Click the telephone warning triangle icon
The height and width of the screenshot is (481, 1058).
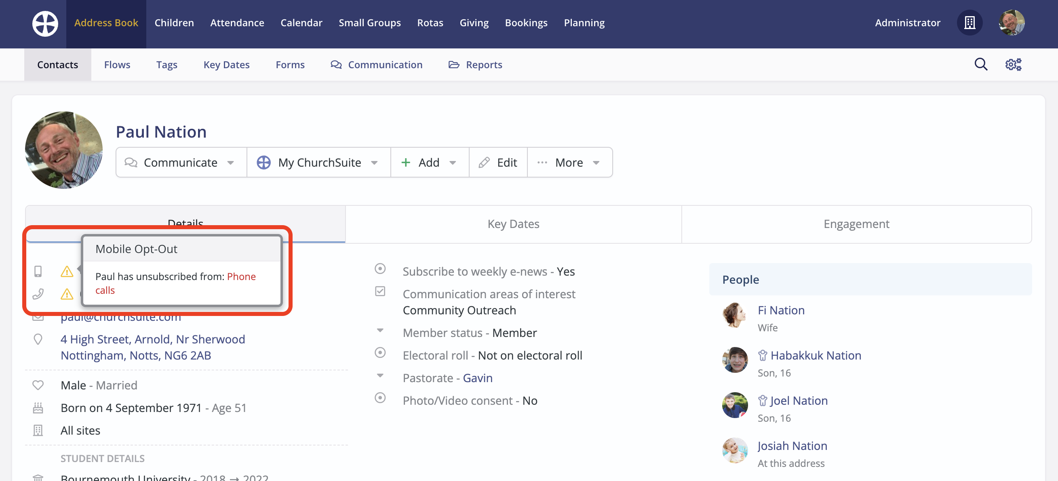(67, 294)
